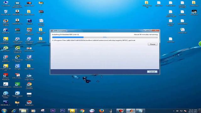
Task: Select the Bandicam desktop shortcut
Action: click(29, 103)
